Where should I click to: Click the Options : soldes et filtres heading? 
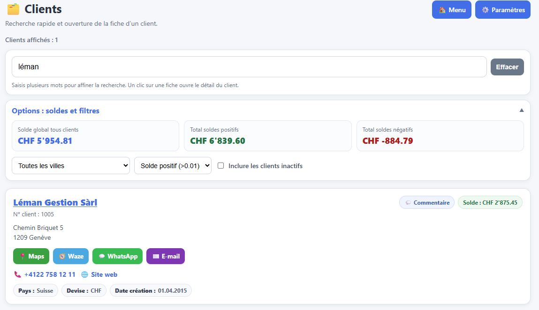tap(55, 111)
